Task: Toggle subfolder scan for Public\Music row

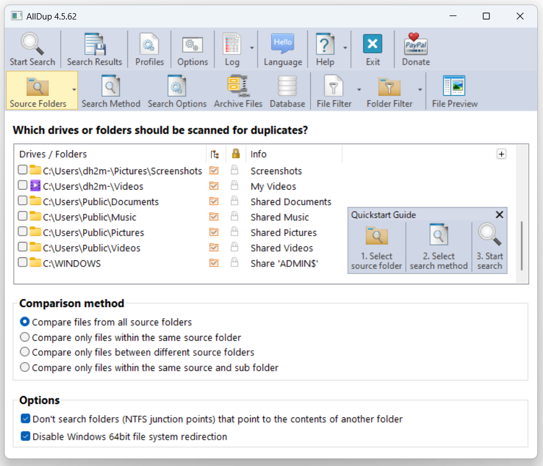Action: [214, 217]
